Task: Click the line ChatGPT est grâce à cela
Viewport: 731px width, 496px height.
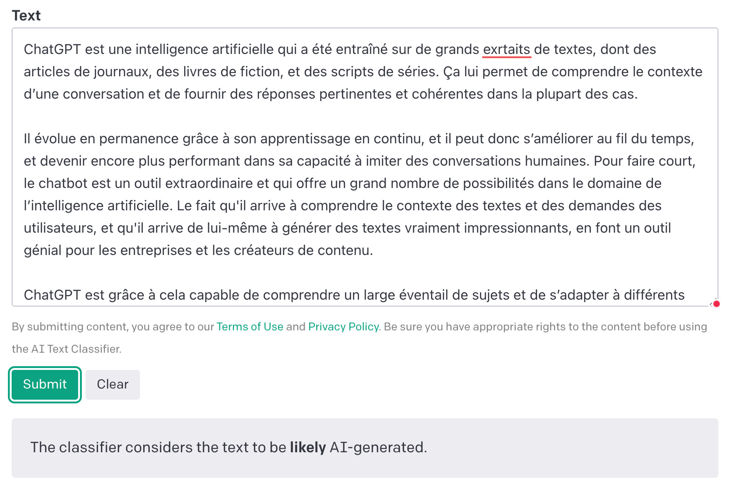Action: coord(354,295)
